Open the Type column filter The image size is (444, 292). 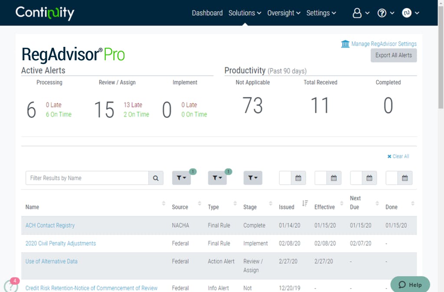click(217, 178)
